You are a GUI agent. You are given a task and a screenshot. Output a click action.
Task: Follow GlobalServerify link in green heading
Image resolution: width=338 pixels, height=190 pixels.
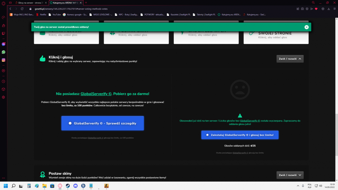tap(96, 94)
